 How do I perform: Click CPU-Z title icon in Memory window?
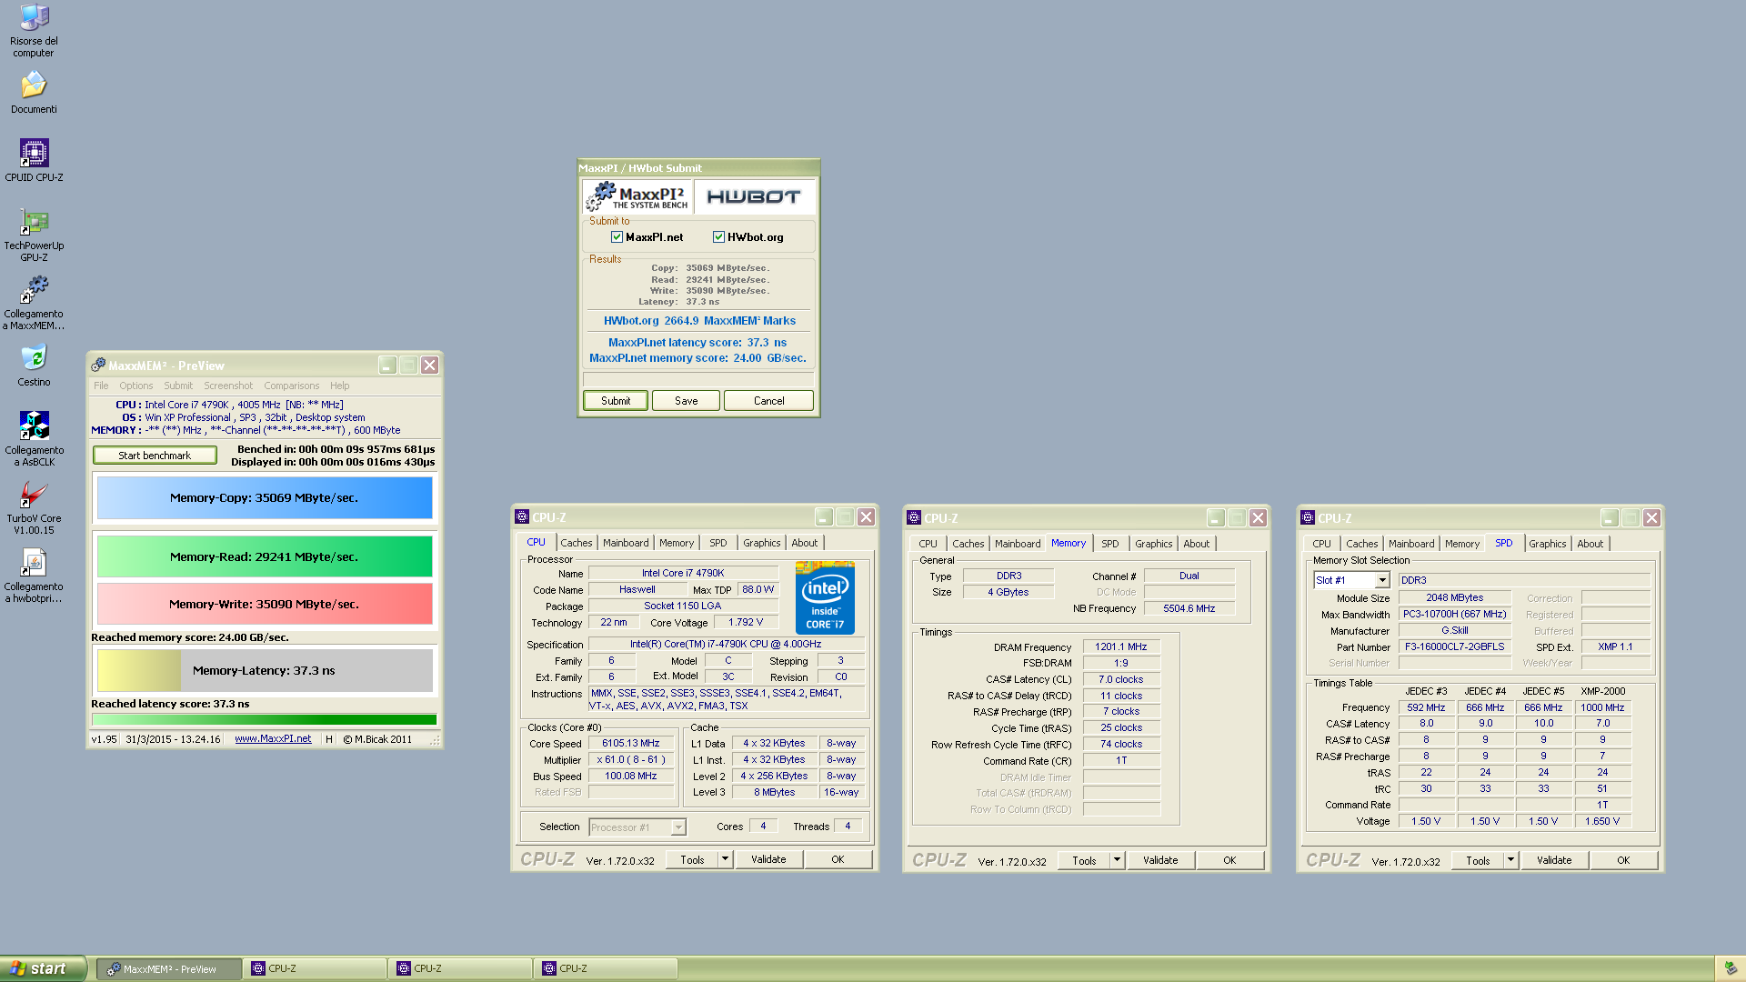click(914, 518)
